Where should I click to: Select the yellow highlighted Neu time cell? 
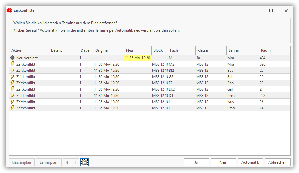[x=138, y=58]
